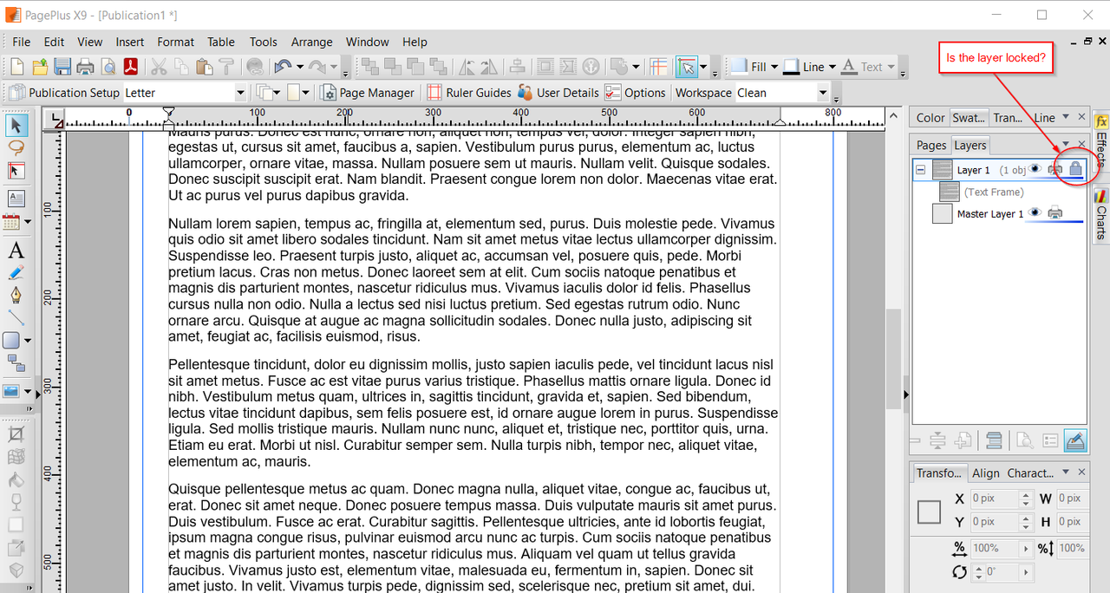The height and width of the screenshot is (593, 1110).
Task: Select the Standard Text Frame tool
Action: 16,199
